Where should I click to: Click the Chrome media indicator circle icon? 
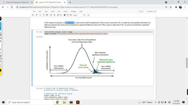pos(166,2)
